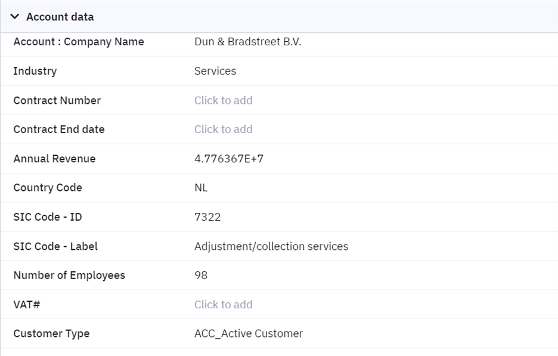Viewport: 558px width, 356px height.
Task: Edit company name Dun & Bradstreet B.V.
Action: point(247,42)
